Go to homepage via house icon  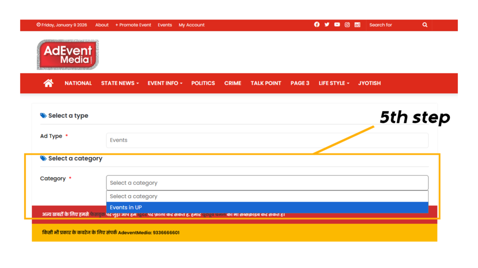click(x=49, y=83)
